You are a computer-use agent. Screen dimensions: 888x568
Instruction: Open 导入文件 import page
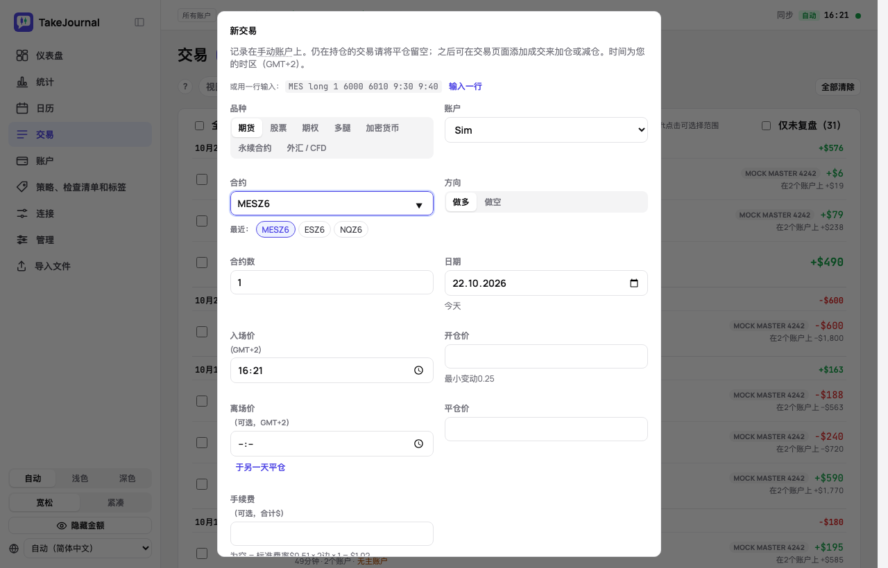pos(80,266)
